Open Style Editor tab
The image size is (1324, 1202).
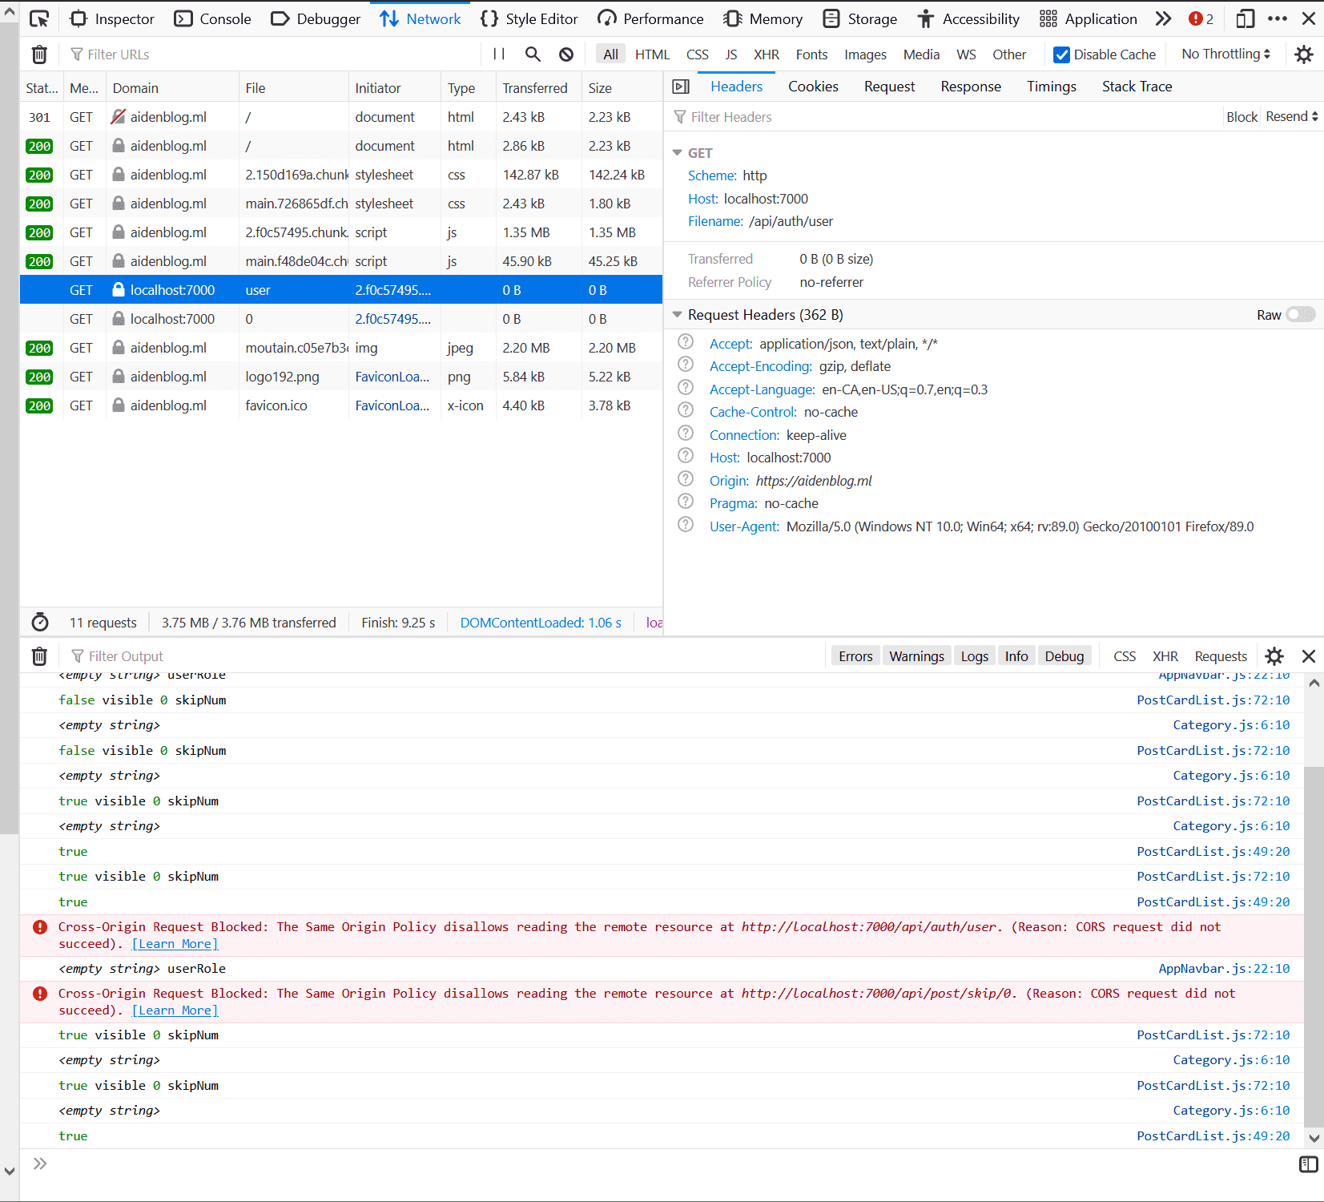(x=529, y=18)
